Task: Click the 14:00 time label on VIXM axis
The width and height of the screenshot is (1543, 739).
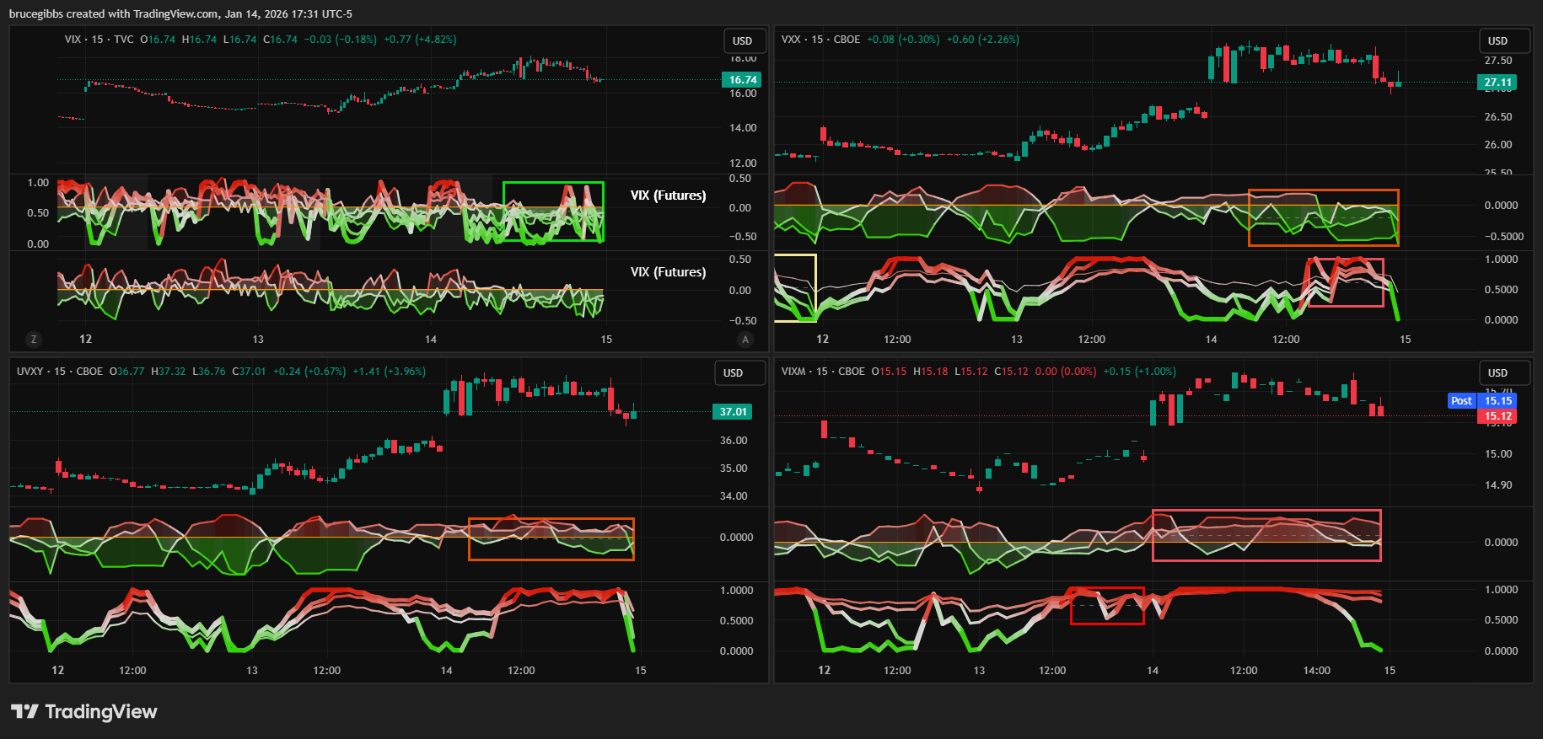Action: pos(1316,671)
